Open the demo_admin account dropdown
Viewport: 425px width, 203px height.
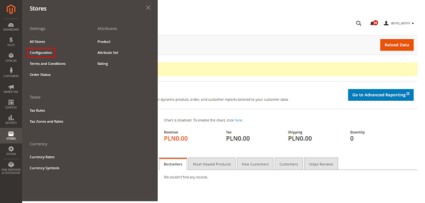coord(399,23)
